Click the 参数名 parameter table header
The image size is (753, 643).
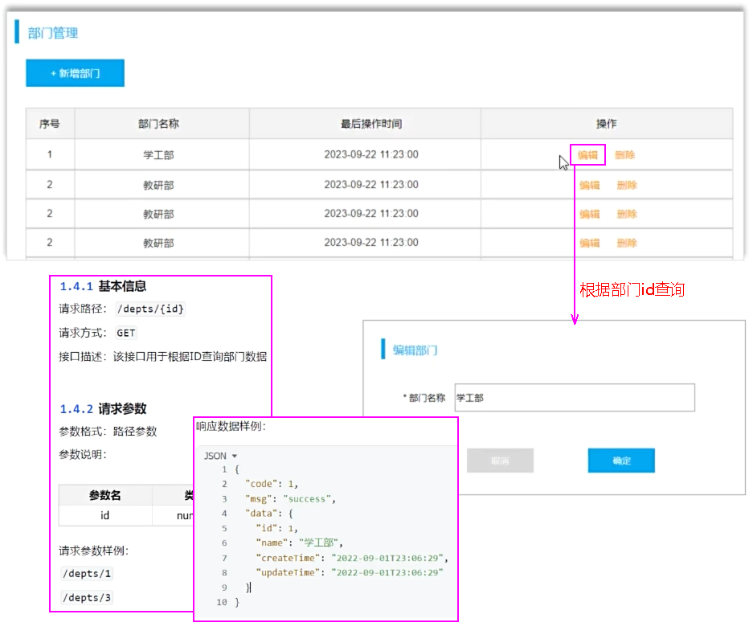105,495
